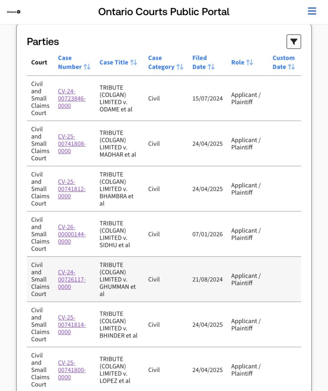Open case CV-26-00000144-0000
The width and height of the screenshot is (328, 391).
pyautogui.click(x=72, y=234)
